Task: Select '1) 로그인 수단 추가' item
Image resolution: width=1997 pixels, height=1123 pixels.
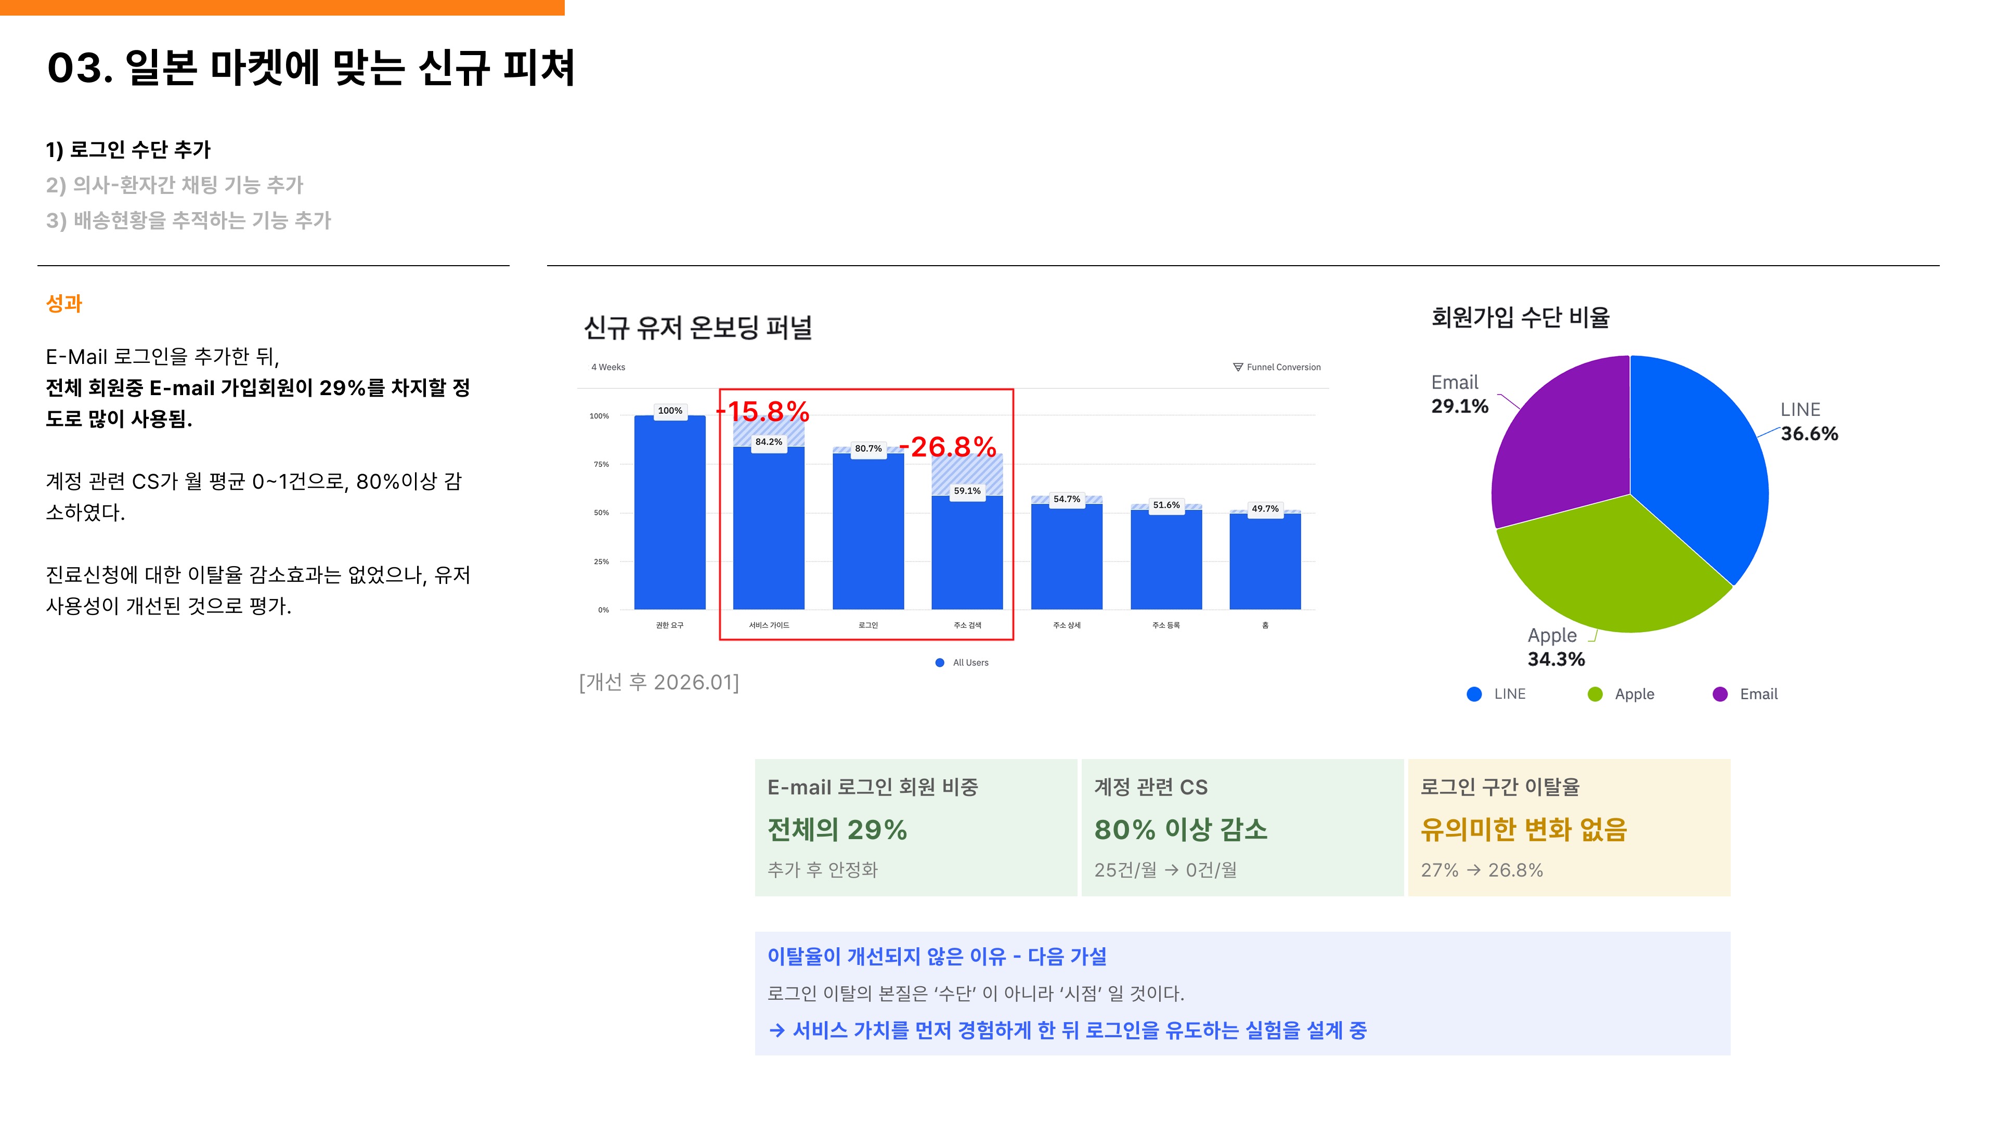Action: 128,150
